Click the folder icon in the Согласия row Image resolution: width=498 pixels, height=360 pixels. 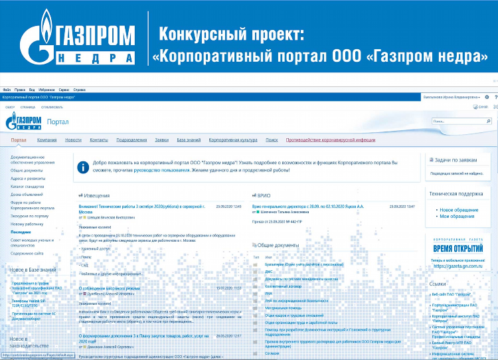255,353
